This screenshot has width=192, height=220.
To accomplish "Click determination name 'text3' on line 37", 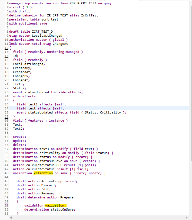I will (44, 149).
